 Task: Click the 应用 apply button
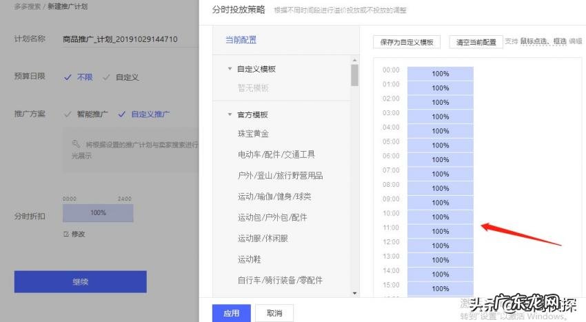[x=232, y=313]
